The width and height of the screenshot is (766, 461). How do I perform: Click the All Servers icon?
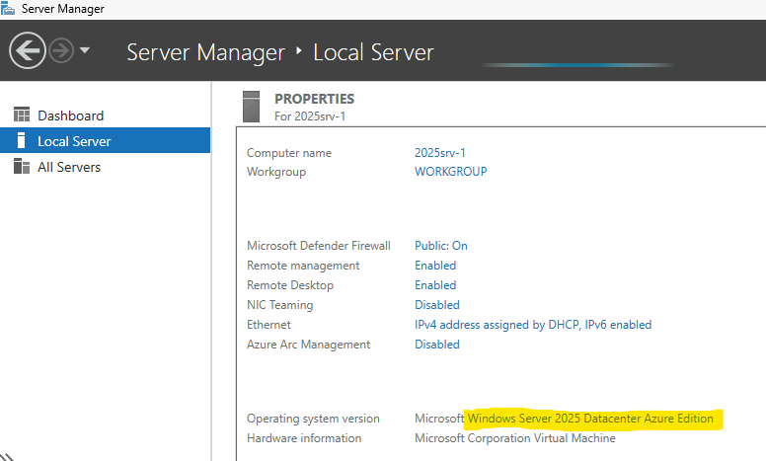22,166
